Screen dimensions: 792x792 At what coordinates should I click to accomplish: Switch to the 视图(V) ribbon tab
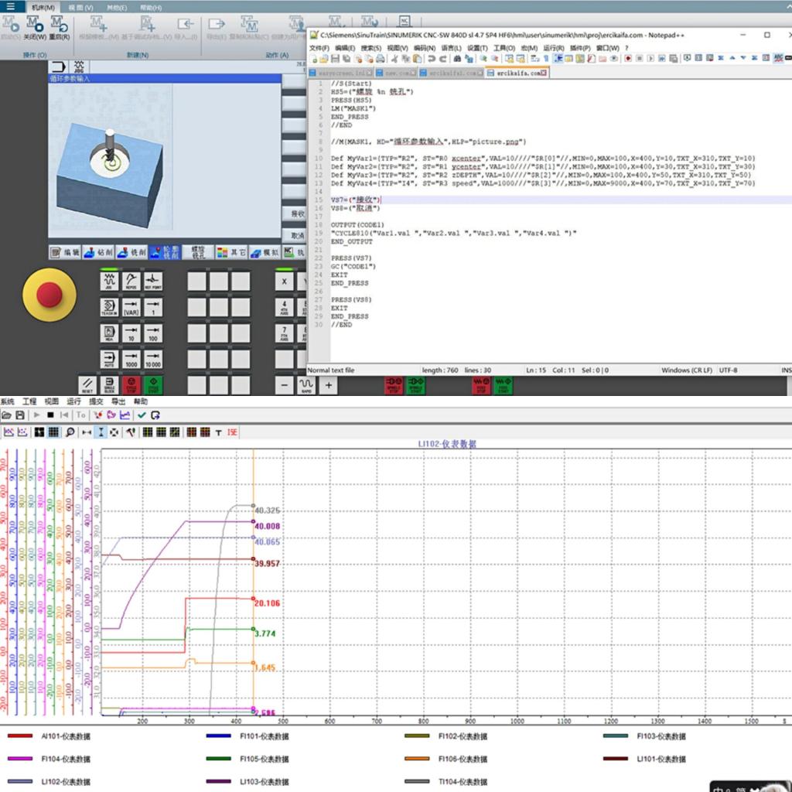[x=80, y=7]
